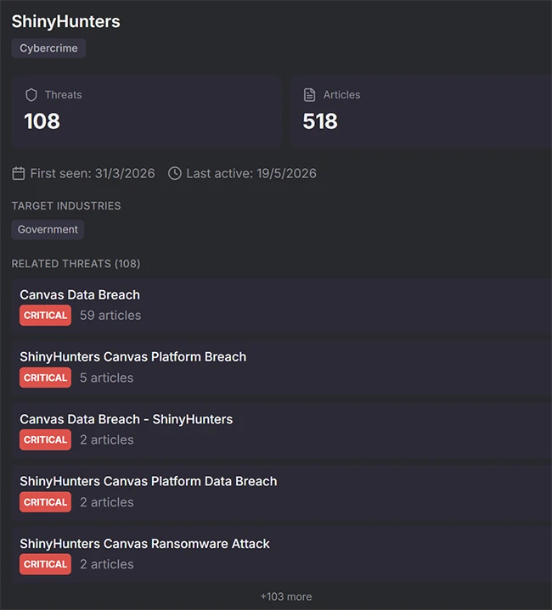Click CRITICAL badge on Canvas Data Breach
The height and width of the screenshot is (610, 552).
pos(46,315)
